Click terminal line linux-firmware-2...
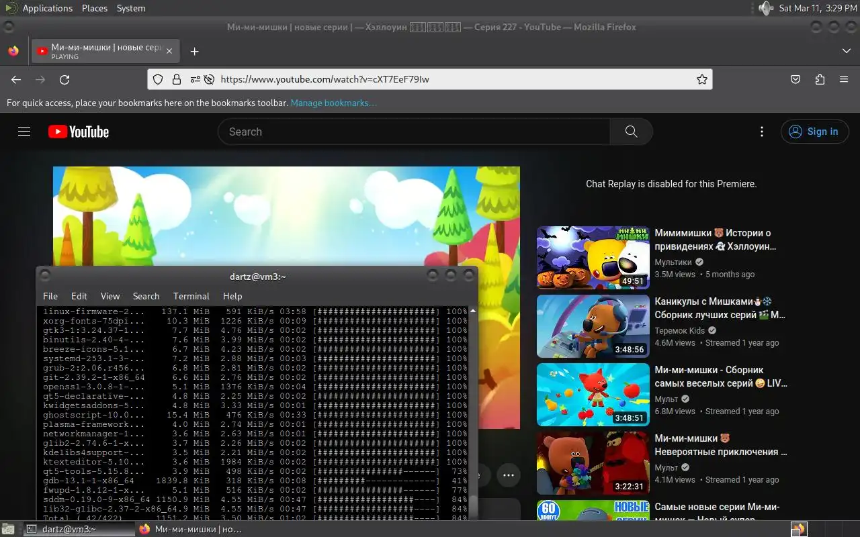Image resolution: width=860 pixels, height=537 pixels. (x=255, y=311)
